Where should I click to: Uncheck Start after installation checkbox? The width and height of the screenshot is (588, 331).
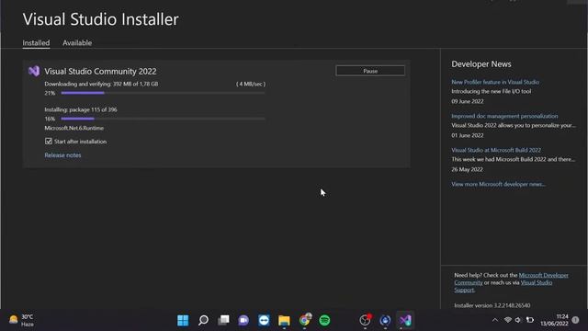click(49, 141)
